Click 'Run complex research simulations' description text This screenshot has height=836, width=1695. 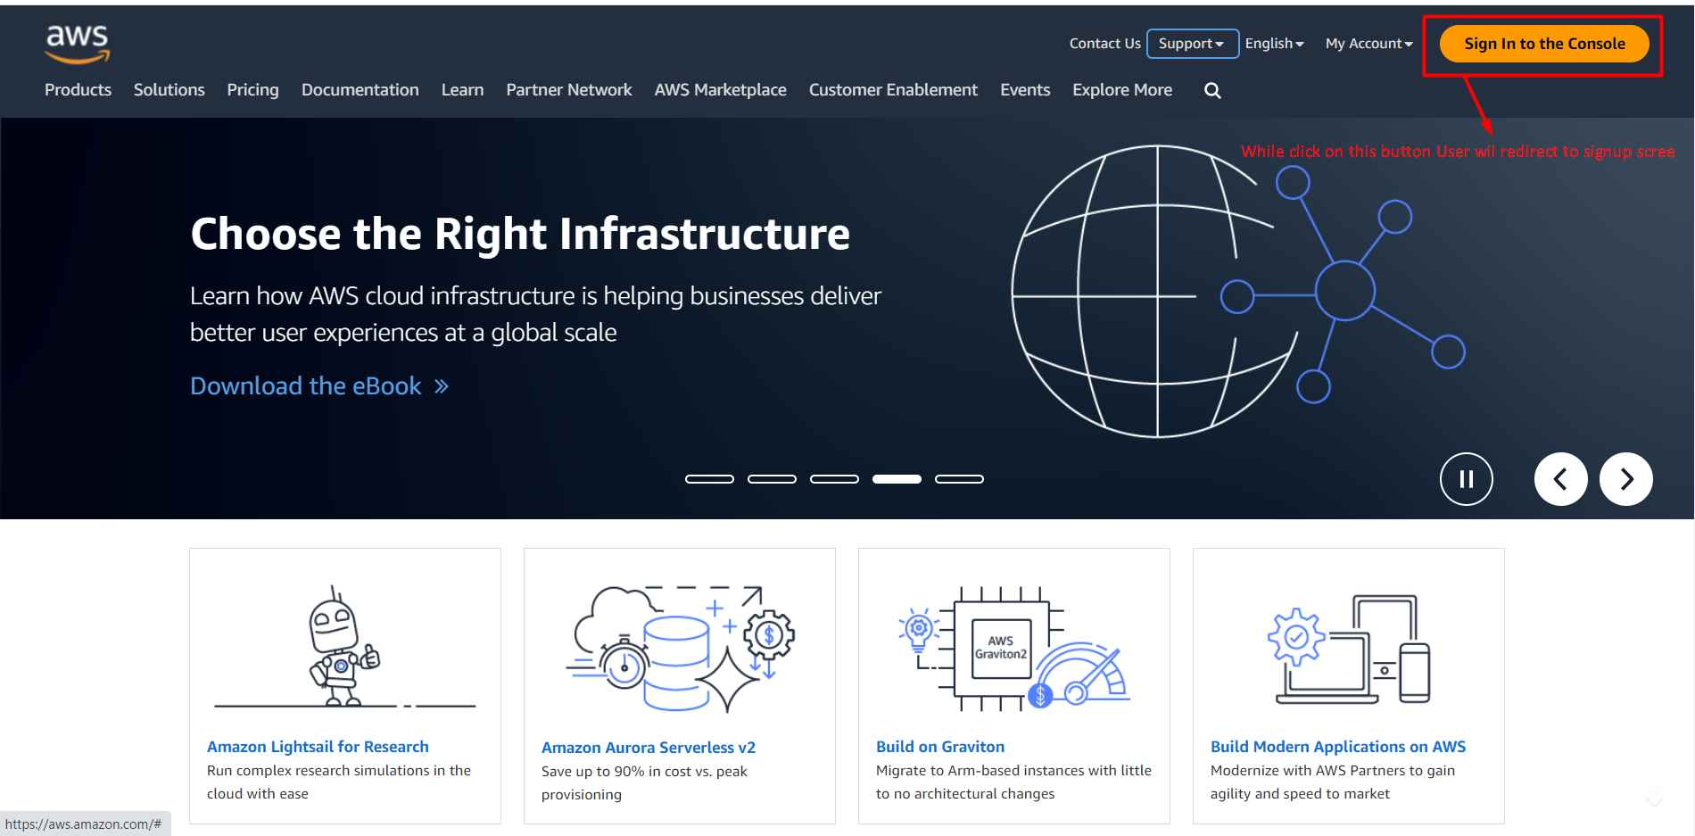pyautogui.click(x=339, y=782)
